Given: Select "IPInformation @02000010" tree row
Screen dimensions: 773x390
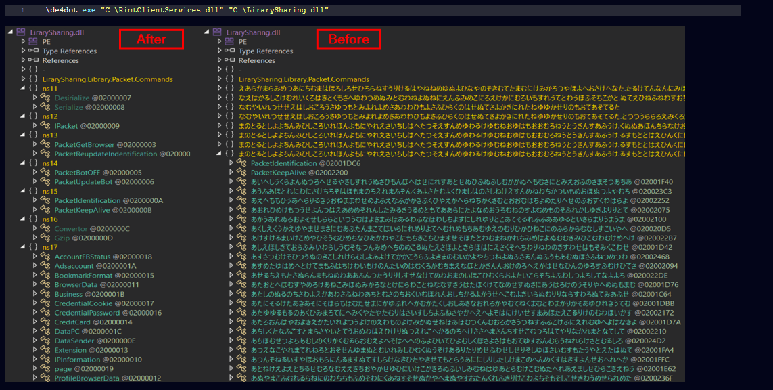Looking at the screenshot, I should click(x=98, y=360).
